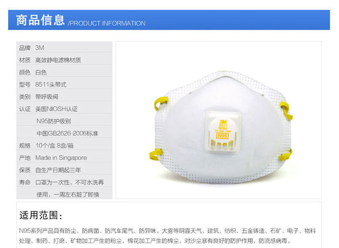Select the 品牌 3M row
Screen dimensions: 339x248
pos(64,47)
